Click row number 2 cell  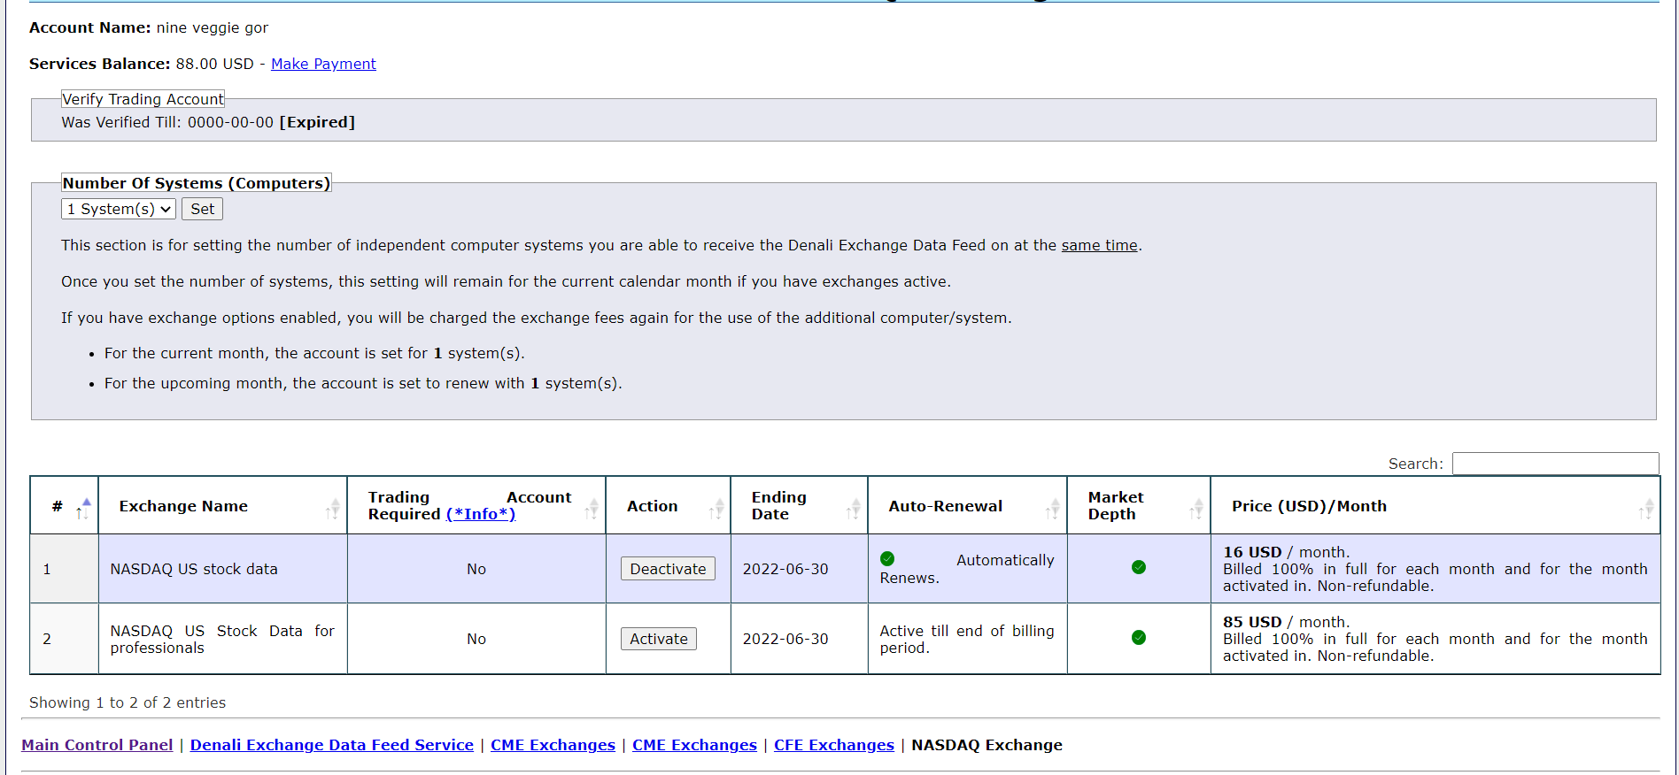pyautogui.click(x=65, y=639)
